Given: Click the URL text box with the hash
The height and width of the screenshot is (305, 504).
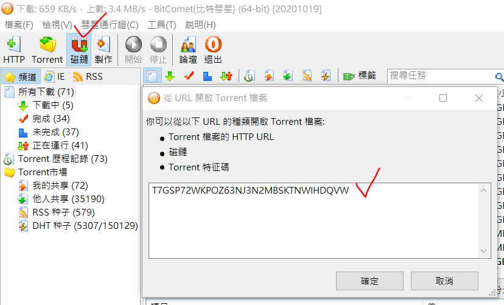Looking at the screenshot, I should [x=320, y=220].
